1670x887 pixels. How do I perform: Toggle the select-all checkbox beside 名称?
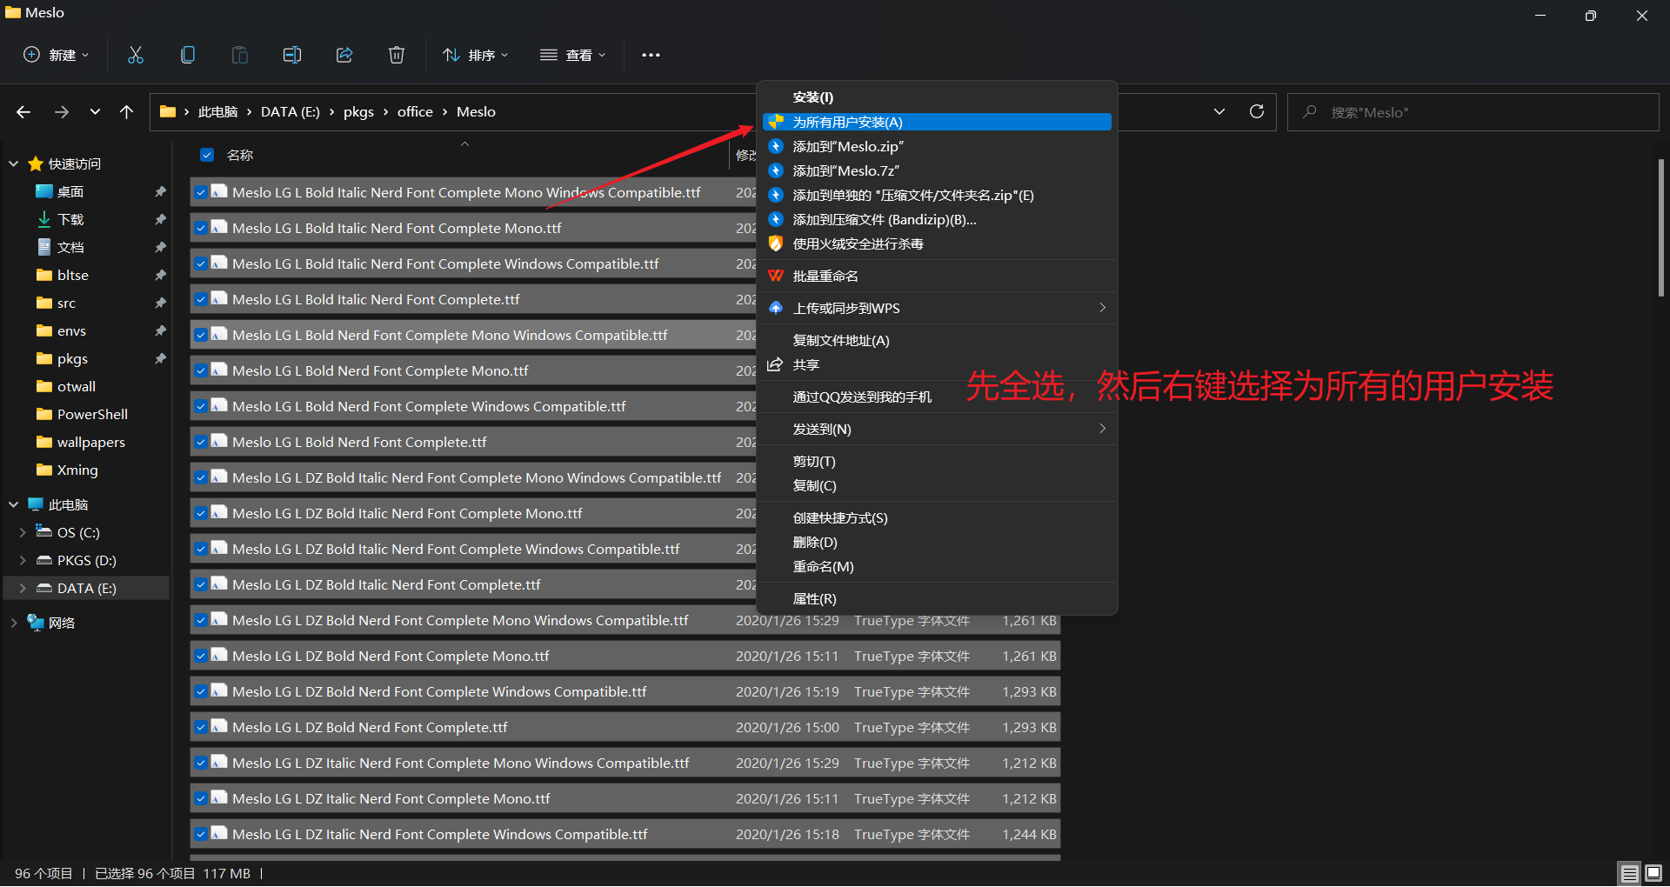point(206,155)
